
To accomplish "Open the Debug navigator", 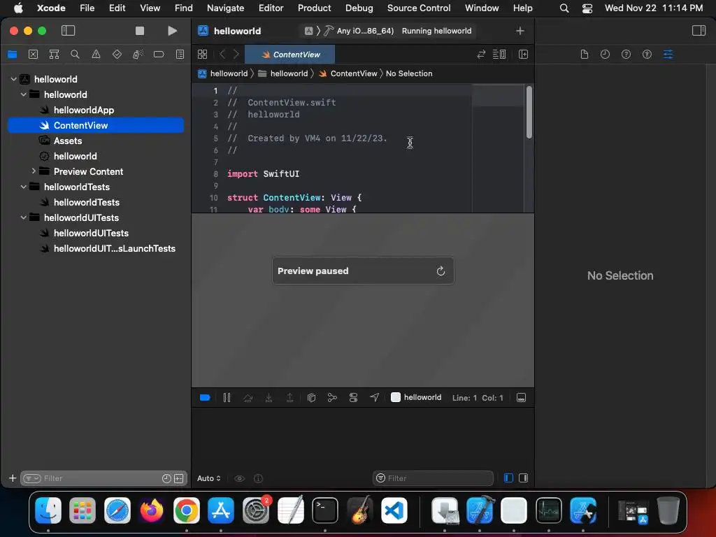I will pos(138,55).
